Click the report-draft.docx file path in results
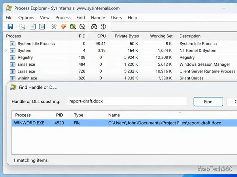This screenshot has height=177, width=237. pyautogui.click(x=165, y=123)
